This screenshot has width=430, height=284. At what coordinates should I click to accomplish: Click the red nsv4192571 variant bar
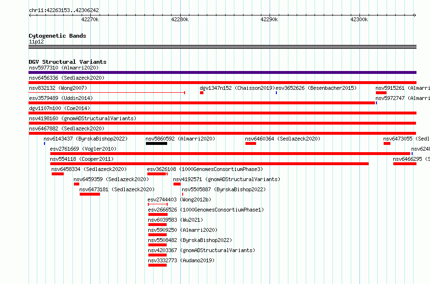coord(177,184)
